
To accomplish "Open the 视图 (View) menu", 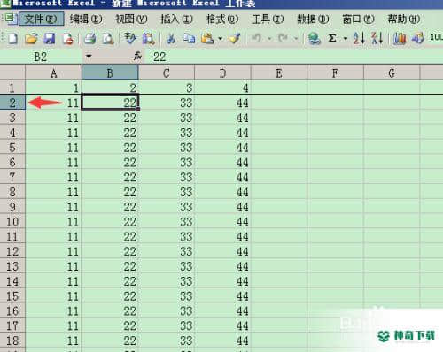I will [131, 19].
